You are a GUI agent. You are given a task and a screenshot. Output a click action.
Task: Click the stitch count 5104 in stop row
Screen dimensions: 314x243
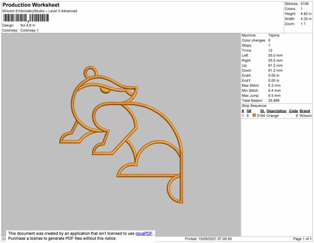click(261, 116)
